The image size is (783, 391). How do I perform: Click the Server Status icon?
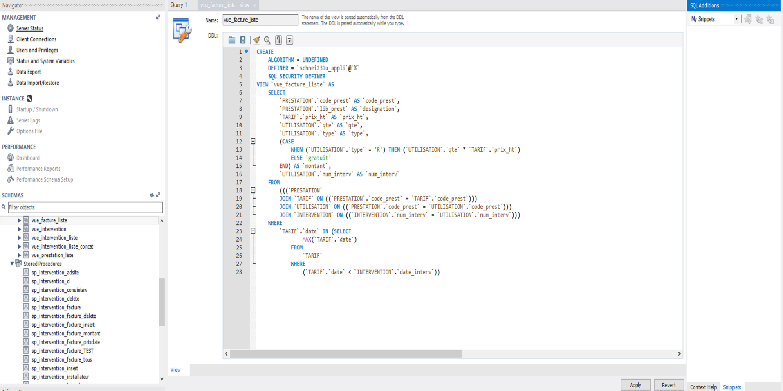click(11, 28)
